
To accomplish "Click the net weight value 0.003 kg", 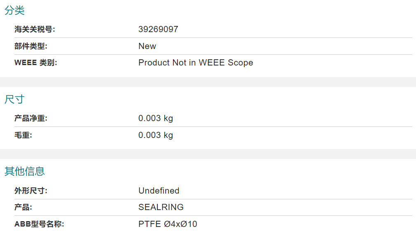I will click(156, 118).
